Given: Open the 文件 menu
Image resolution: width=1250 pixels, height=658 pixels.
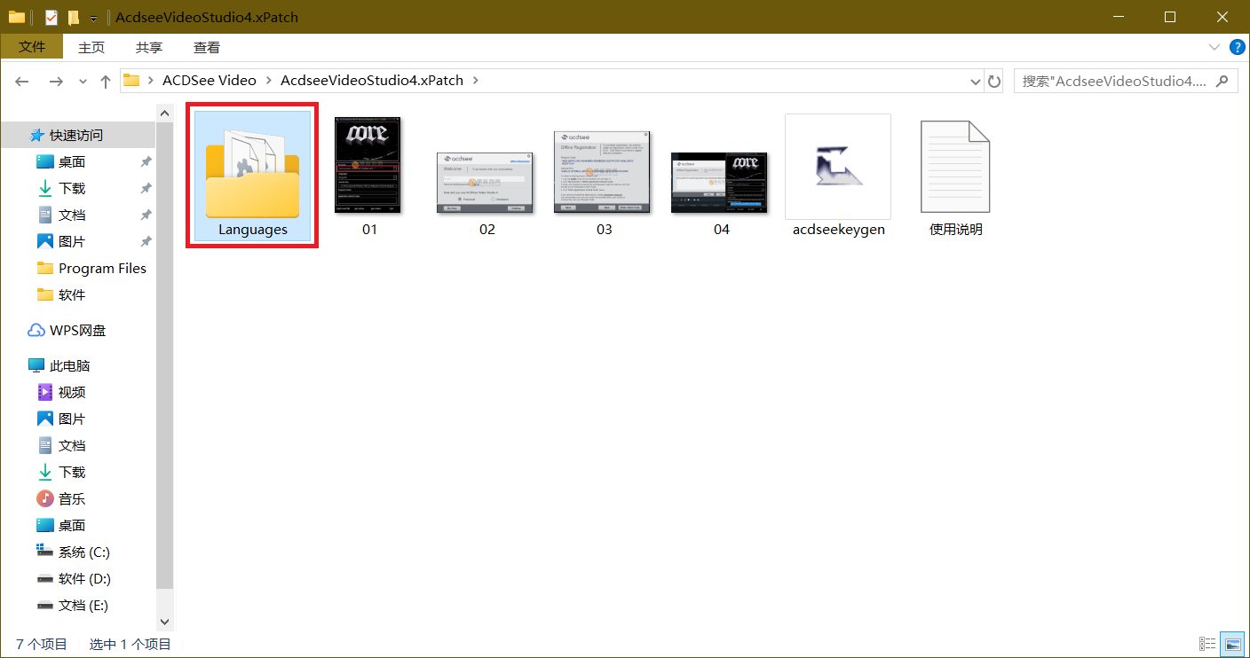Looking at the screenshot, I should [x=32, y=47].
